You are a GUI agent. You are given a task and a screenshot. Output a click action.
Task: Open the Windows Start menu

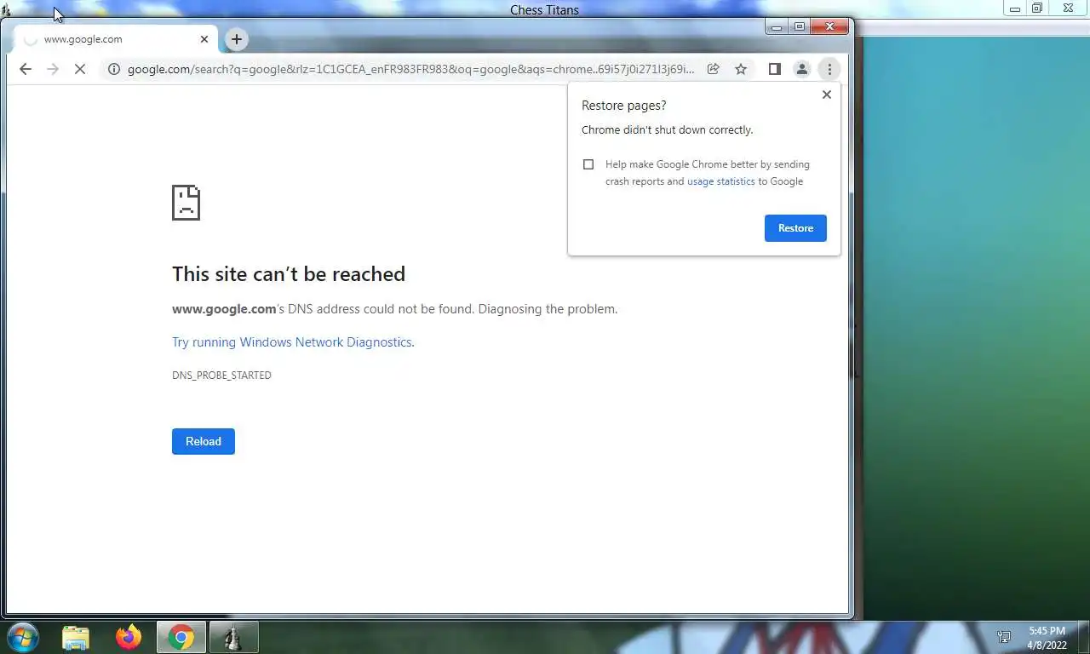(x=23, y=637)
